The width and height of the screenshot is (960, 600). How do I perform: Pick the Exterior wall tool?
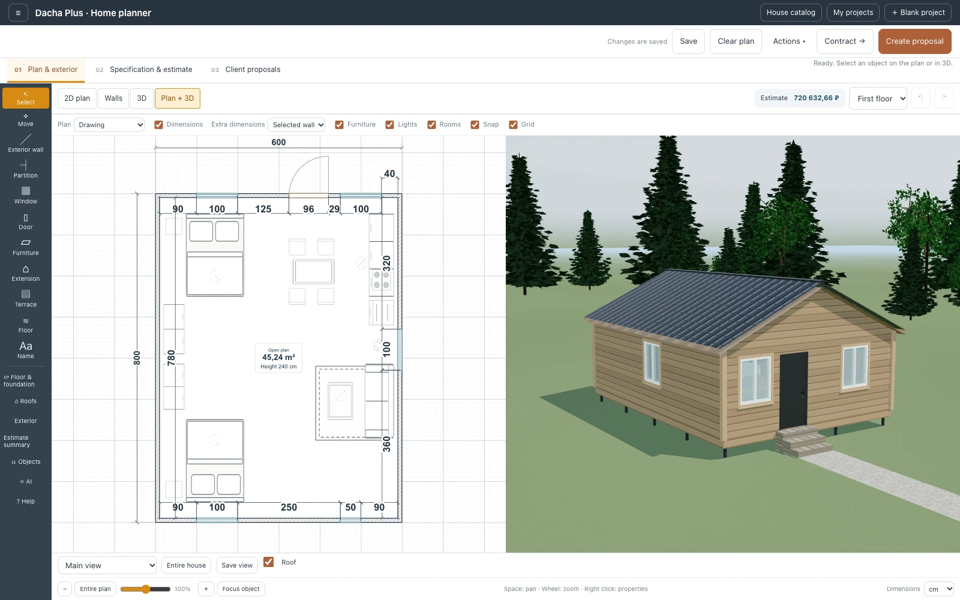[26, 143]
